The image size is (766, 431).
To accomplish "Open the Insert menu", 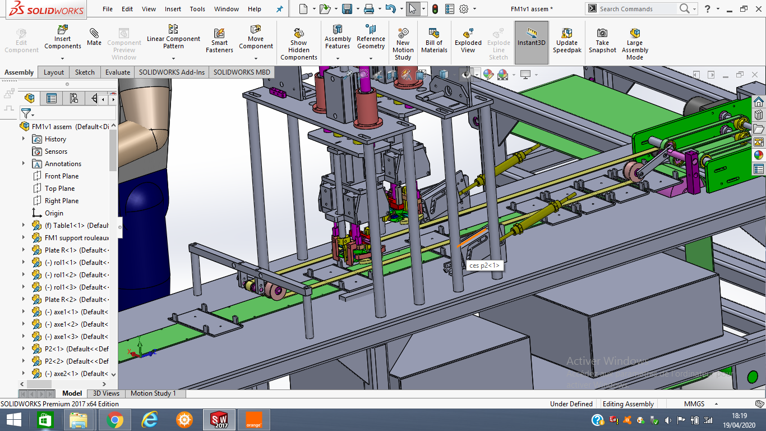I will pos(173,9).
